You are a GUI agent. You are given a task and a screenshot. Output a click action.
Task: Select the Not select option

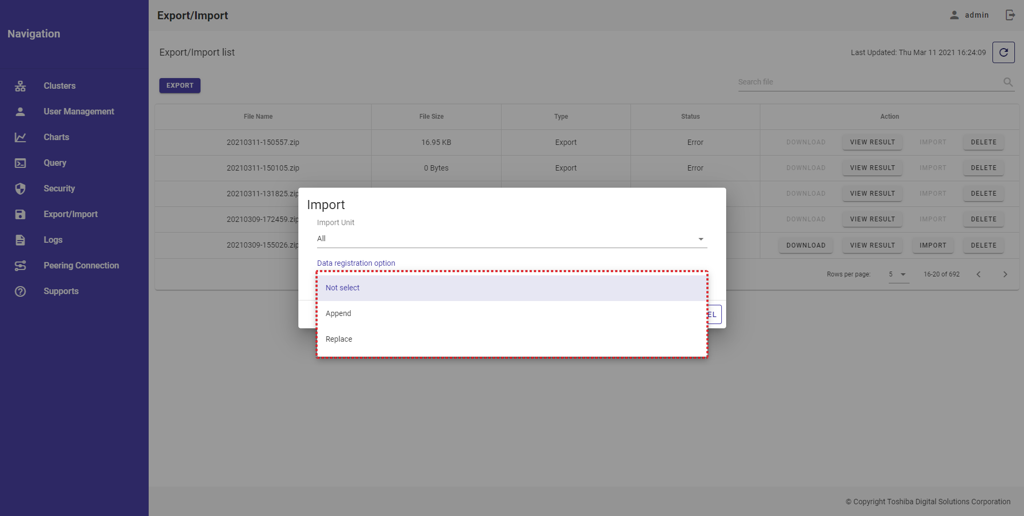click(512, 288)
